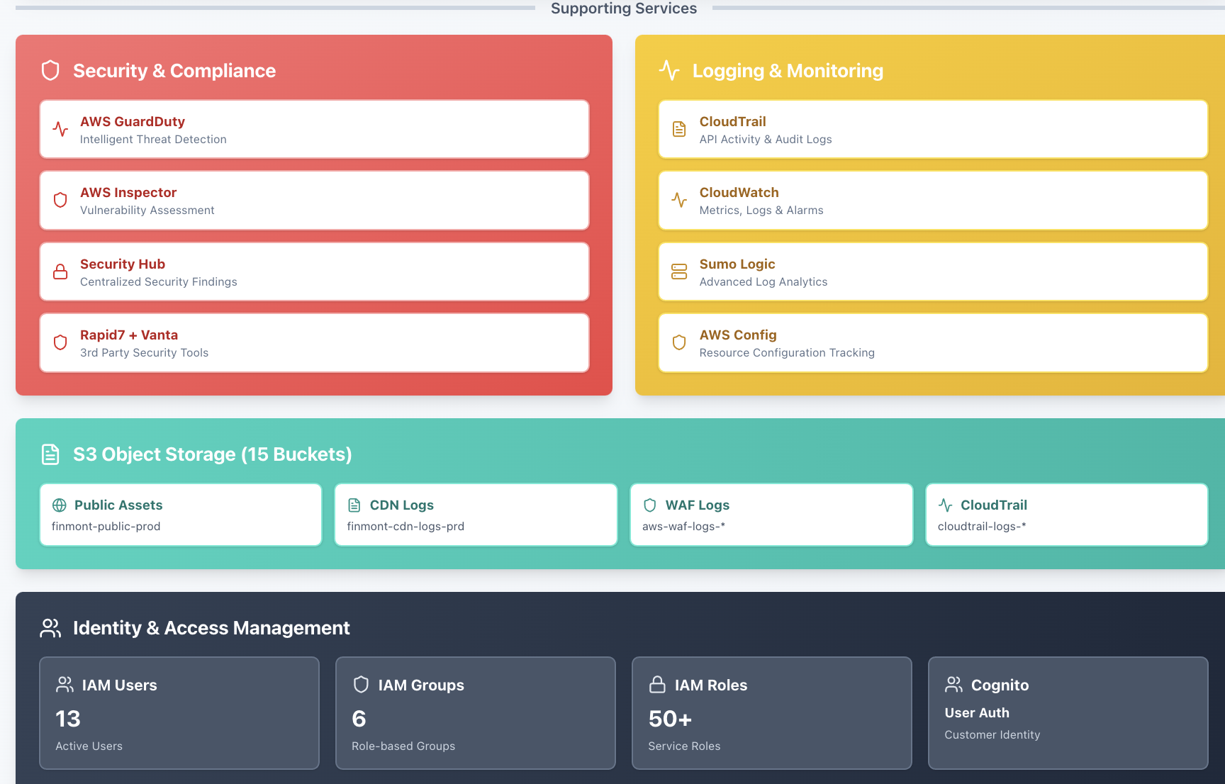Click the 'Customer Identity' text under Cognito
The width and height of the screenshot is (1225, 784).
(x=992, y=735)
